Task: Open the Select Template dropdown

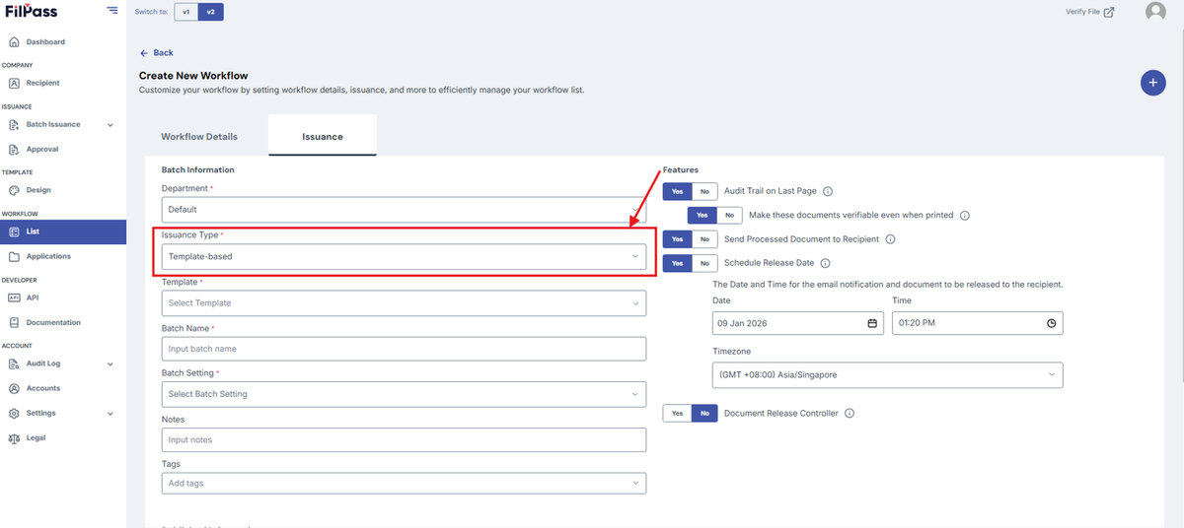Action: coord(404,303)
